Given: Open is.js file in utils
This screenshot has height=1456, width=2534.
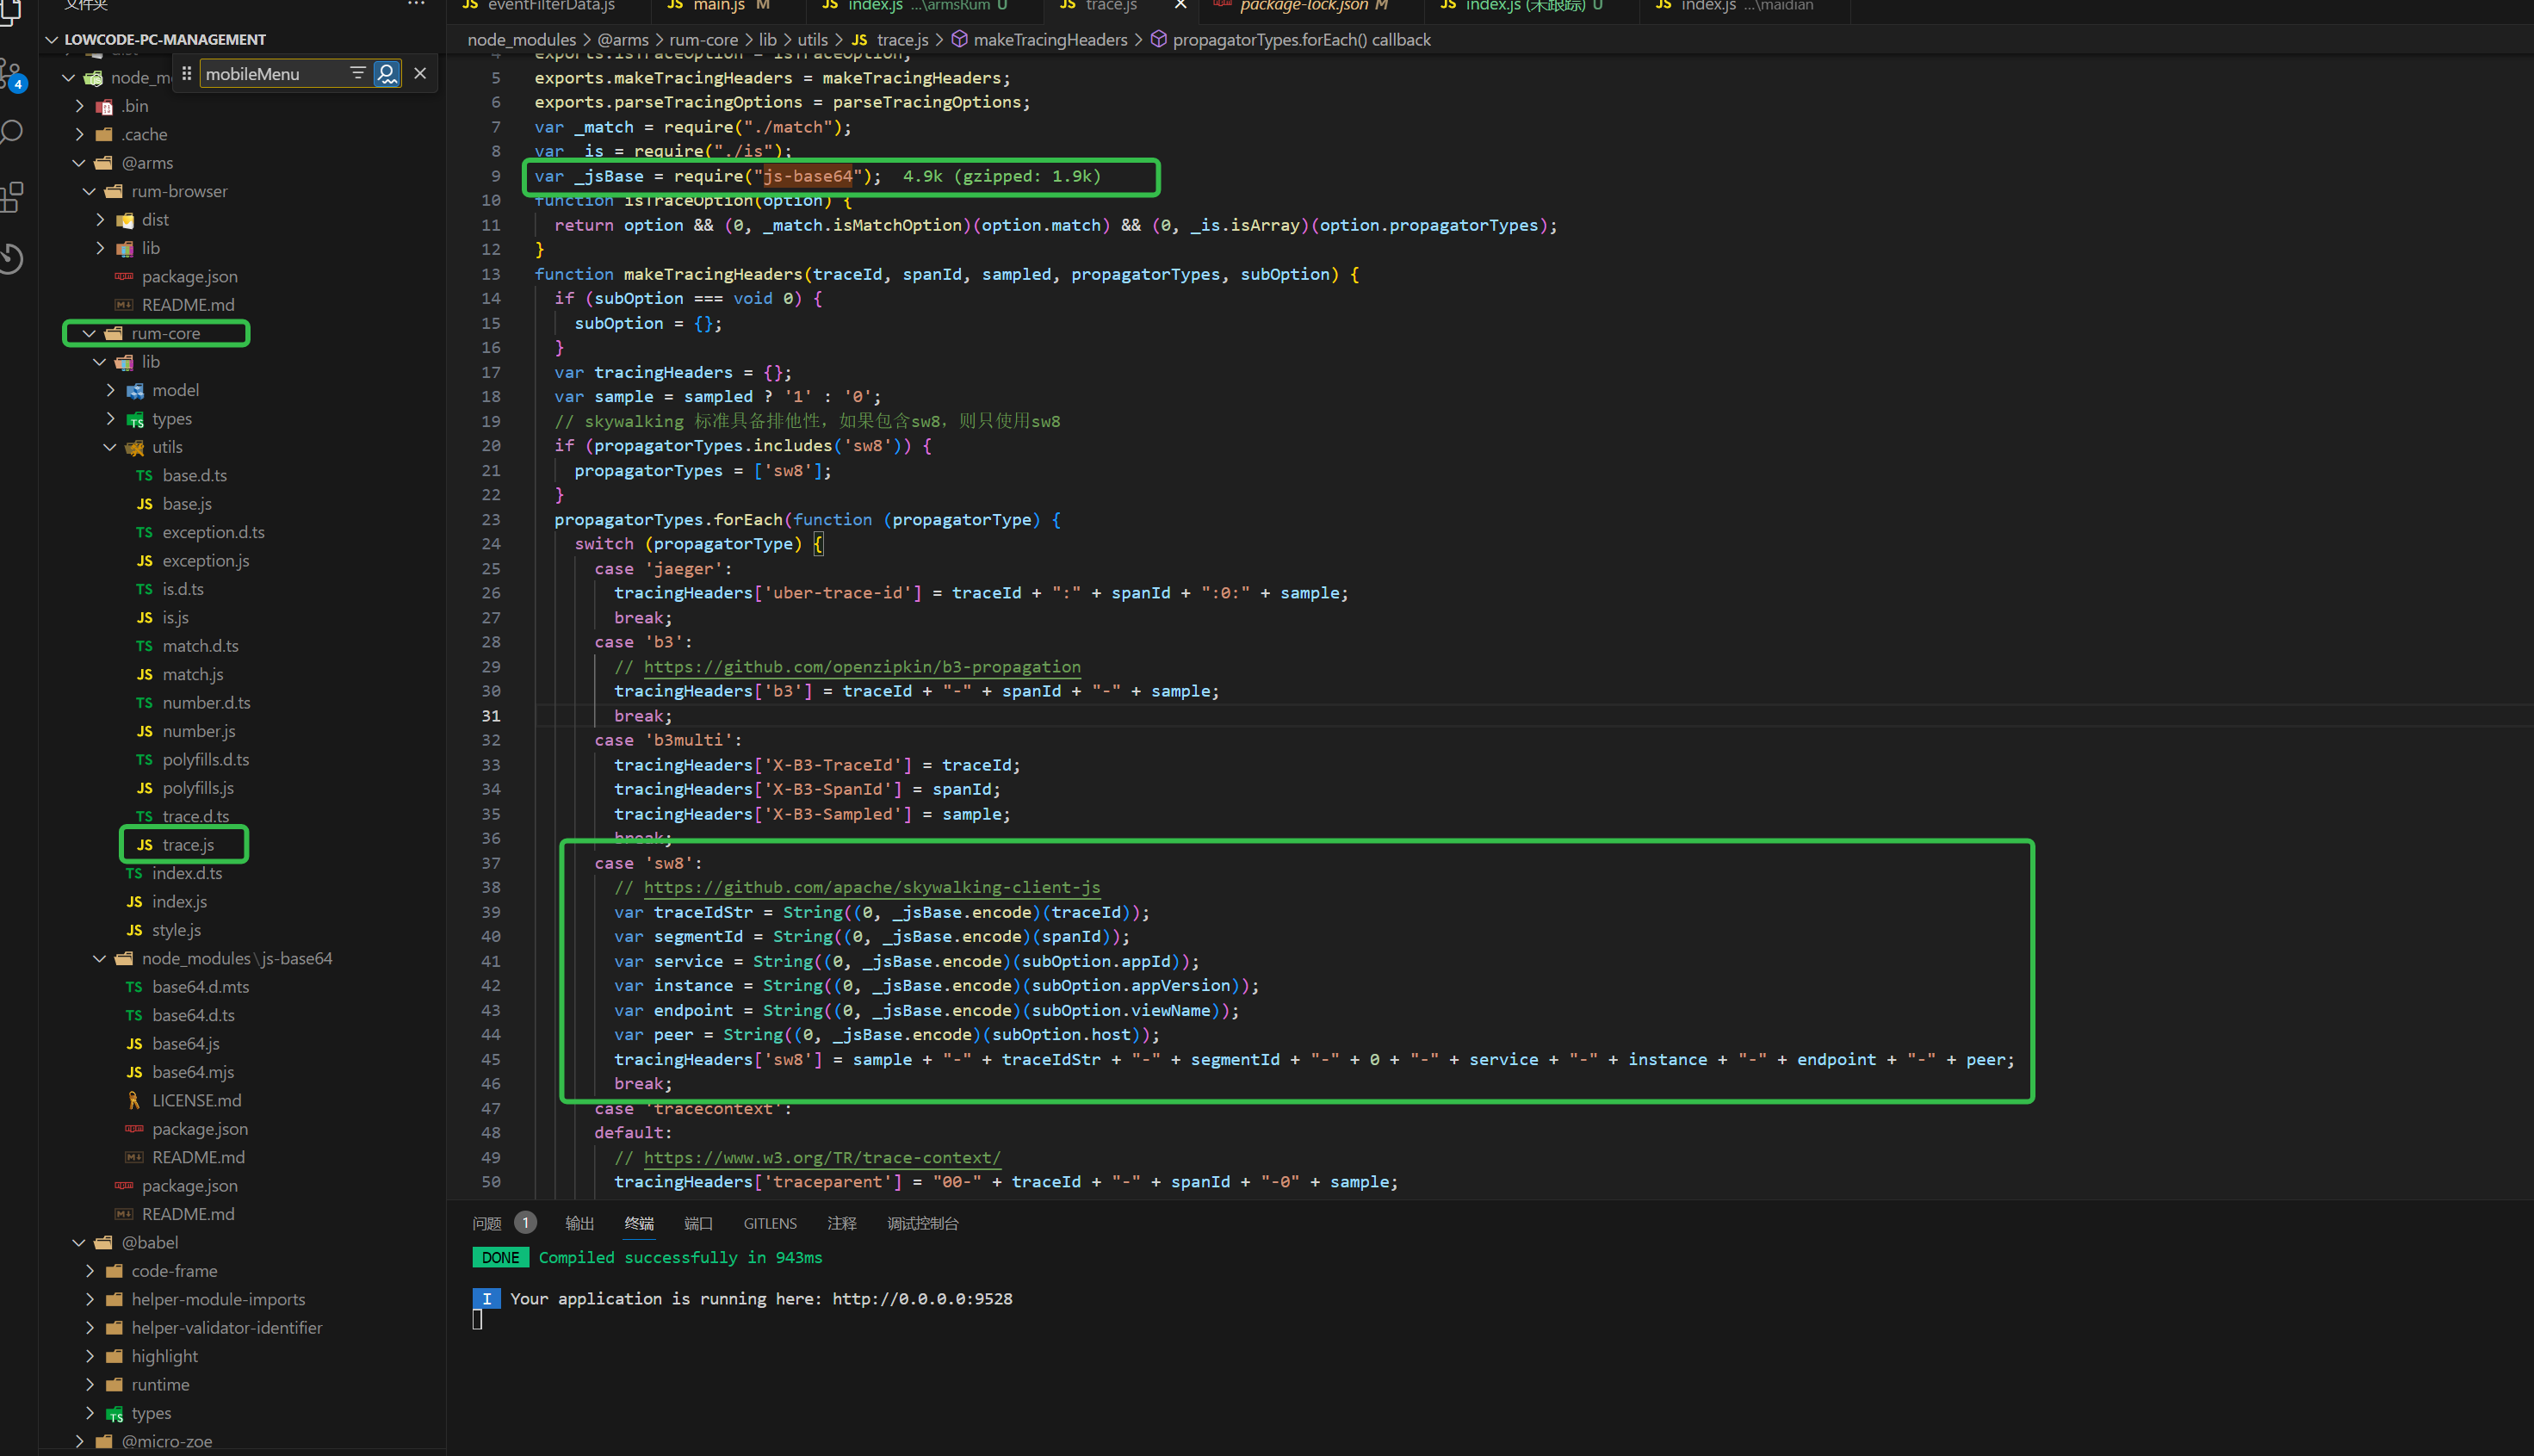Looking at the screenshot, I should coord(175,618).
